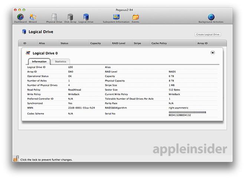Minimize the Pegasus2 R4 window
The image size is (245, 179).
(x=20, y=10)
